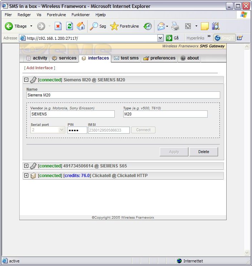Open the Serial port dropdown

coord(61,130)
